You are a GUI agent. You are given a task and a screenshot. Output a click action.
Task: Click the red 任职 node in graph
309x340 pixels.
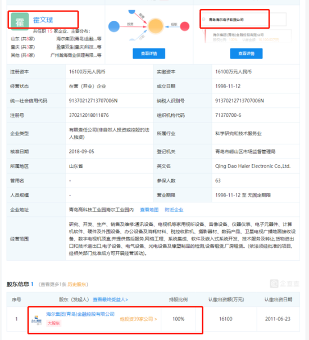pos(184,26)
